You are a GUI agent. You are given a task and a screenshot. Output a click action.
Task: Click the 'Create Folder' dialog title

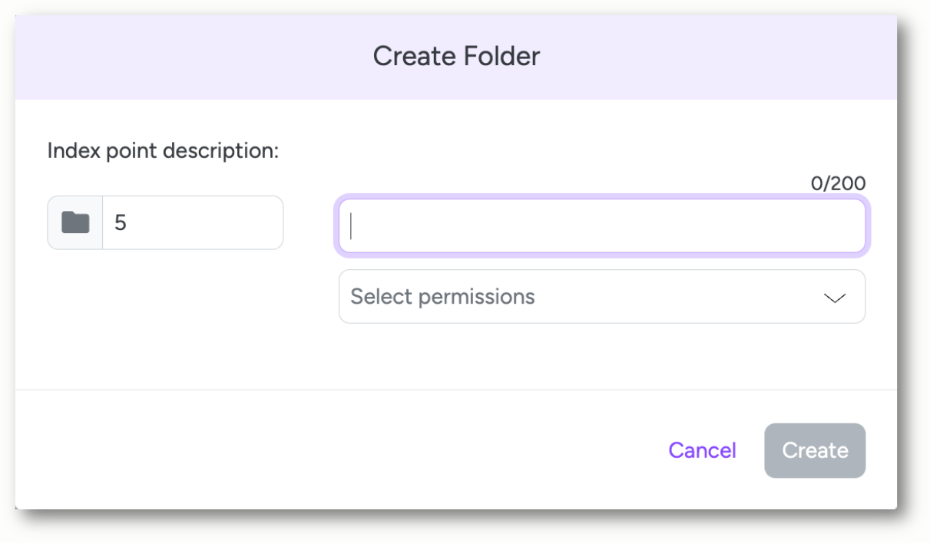point(456,56)
